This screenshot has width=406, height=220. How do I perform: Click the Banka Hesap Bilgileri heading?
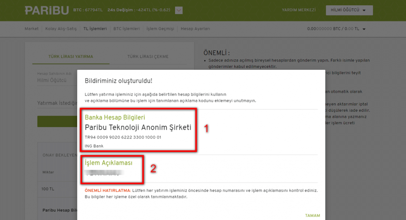pos(115,118)
